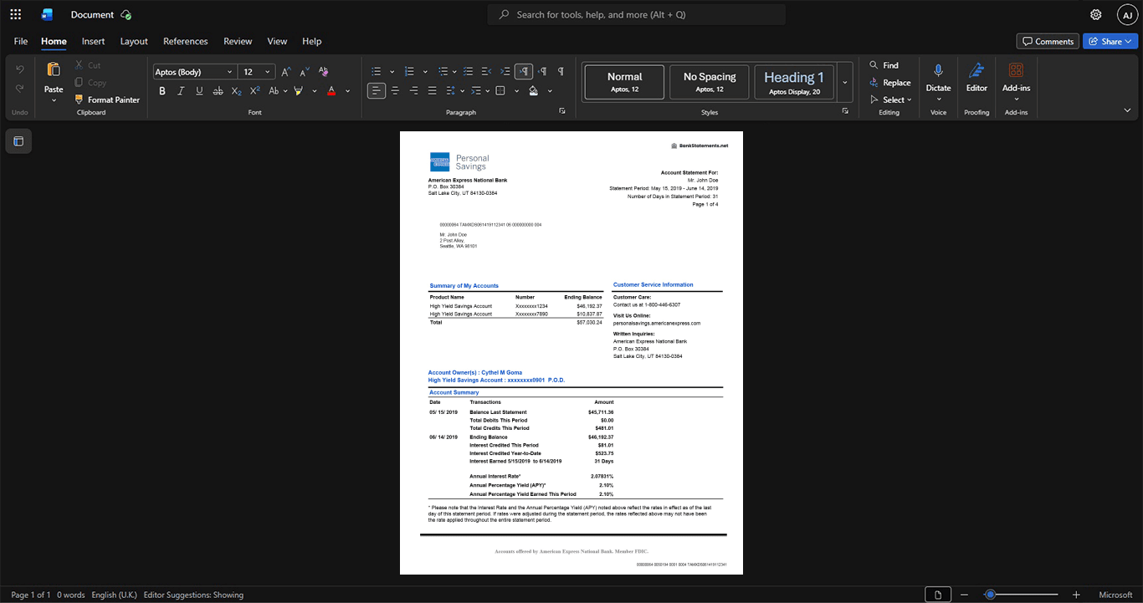Expand the Styles gallery arrow

[845, 82]
